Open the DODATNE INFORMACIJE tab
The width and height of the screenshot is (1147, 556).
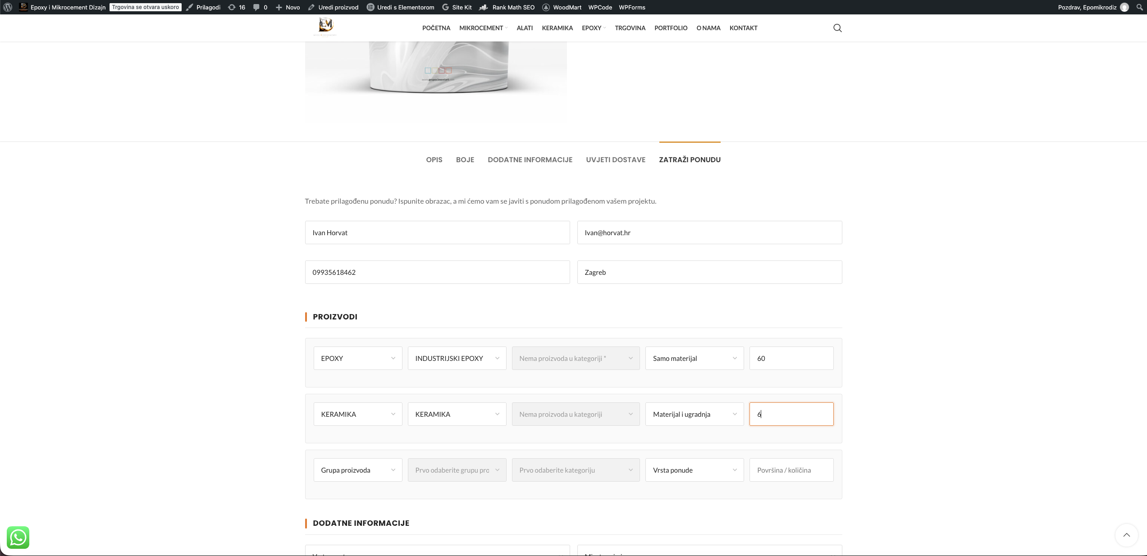[x=530, y=160]
